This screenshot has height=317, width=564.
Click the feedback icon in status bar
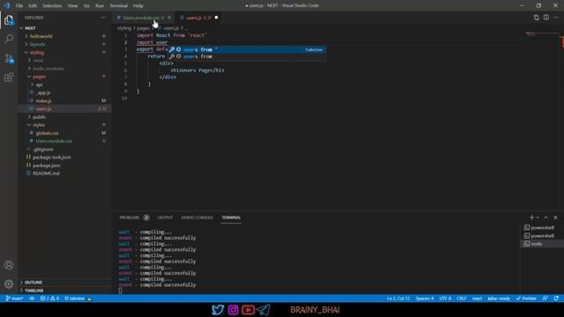coord(545,299)
